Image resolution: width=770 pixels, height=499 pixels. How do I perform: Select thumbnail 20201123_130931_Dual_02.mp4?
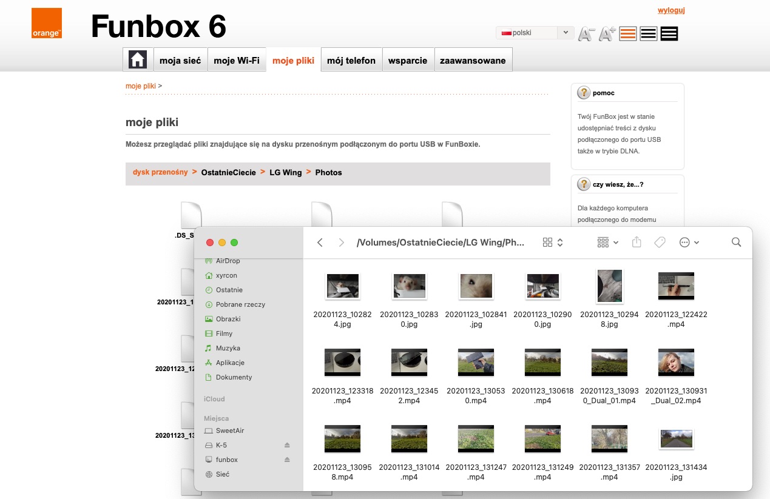[676, 362]
